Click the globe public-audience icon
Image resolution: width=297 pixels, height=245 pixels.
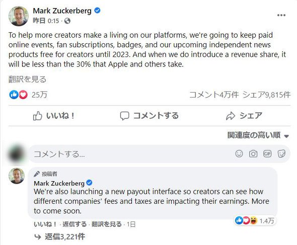coord(67,21)
